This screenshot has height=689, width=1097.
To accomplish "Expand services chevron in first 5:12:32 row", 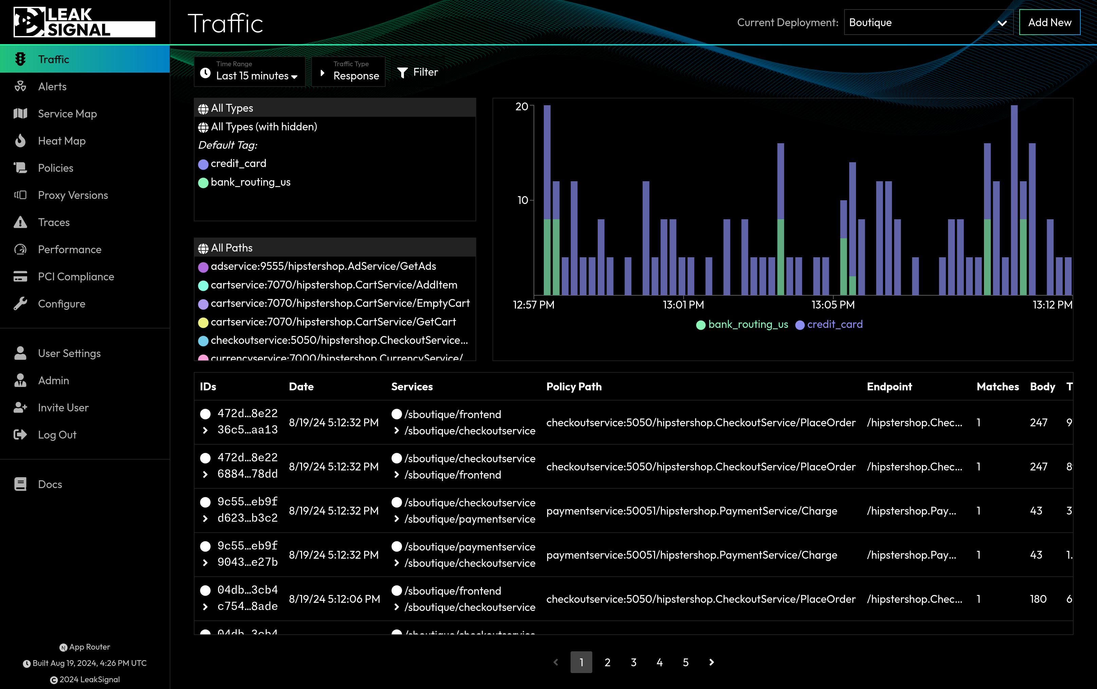I will click(396, 431).
